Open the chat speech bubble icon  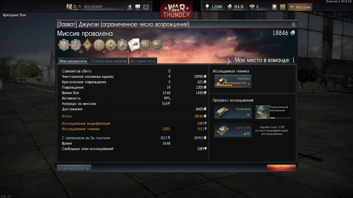tap(138, 7)
